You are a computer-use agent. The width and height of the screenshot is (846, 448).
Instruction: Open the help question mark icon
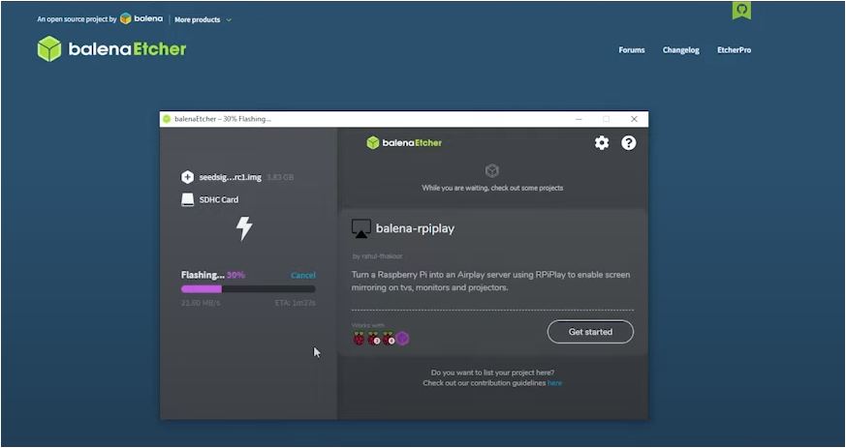point(629,142)
